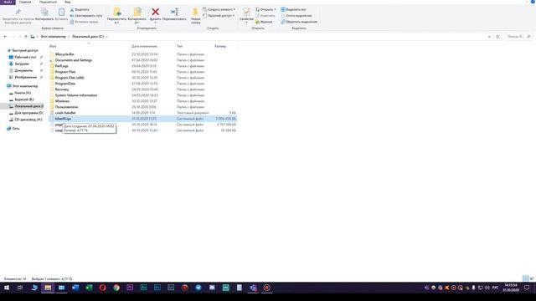
Task: Open Opera browser from the taskbar
Action: (x=102, y=288)
